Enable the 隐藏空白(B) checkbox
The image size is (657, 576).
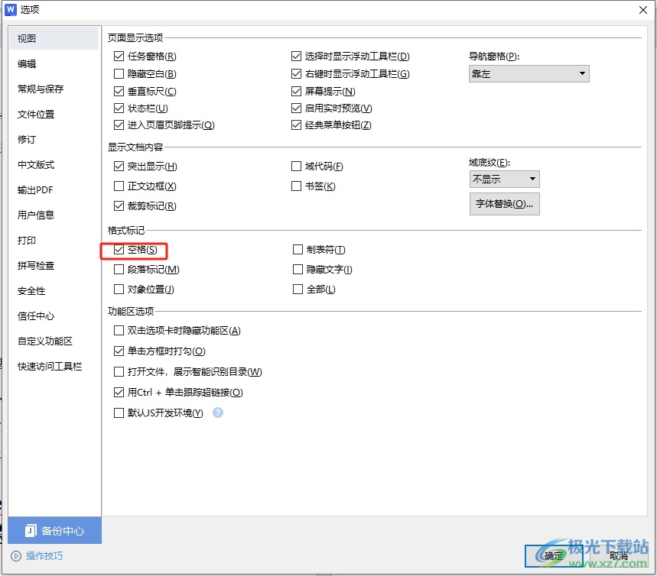[119, 73]
